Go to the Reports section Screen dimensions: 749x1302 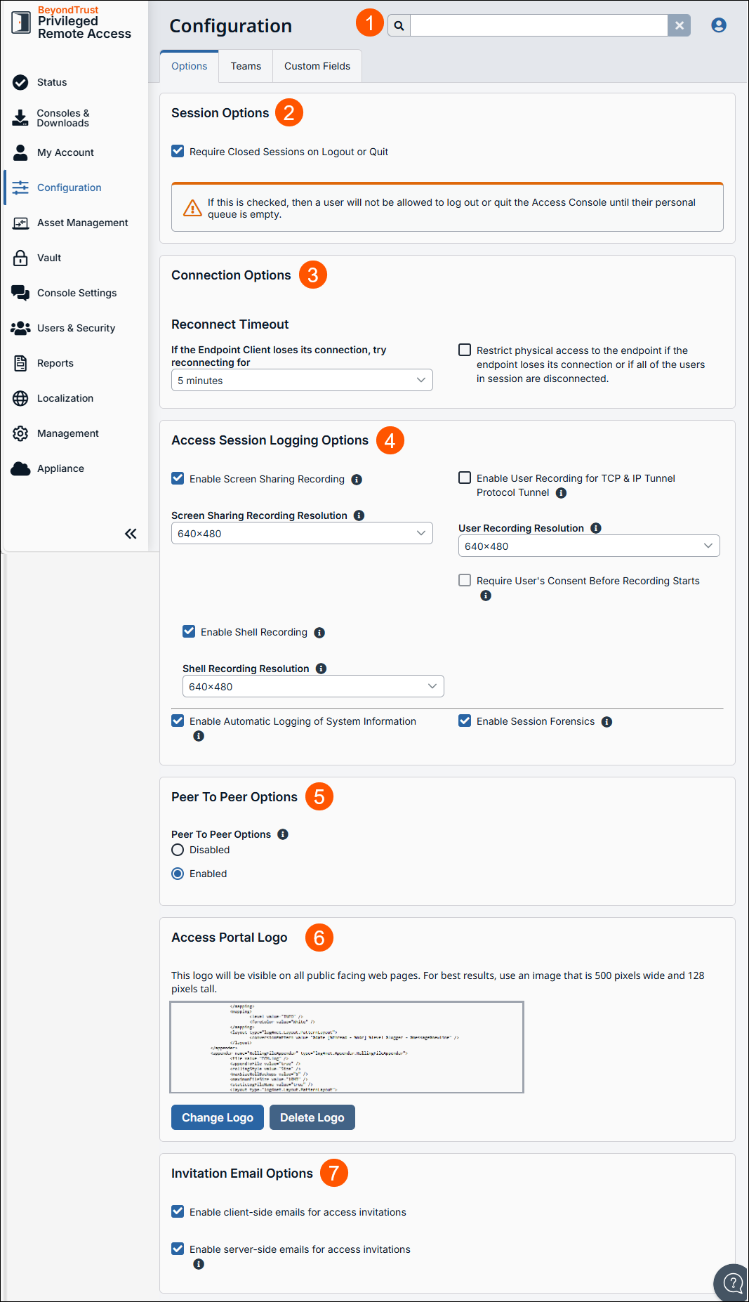pos(54,363)
